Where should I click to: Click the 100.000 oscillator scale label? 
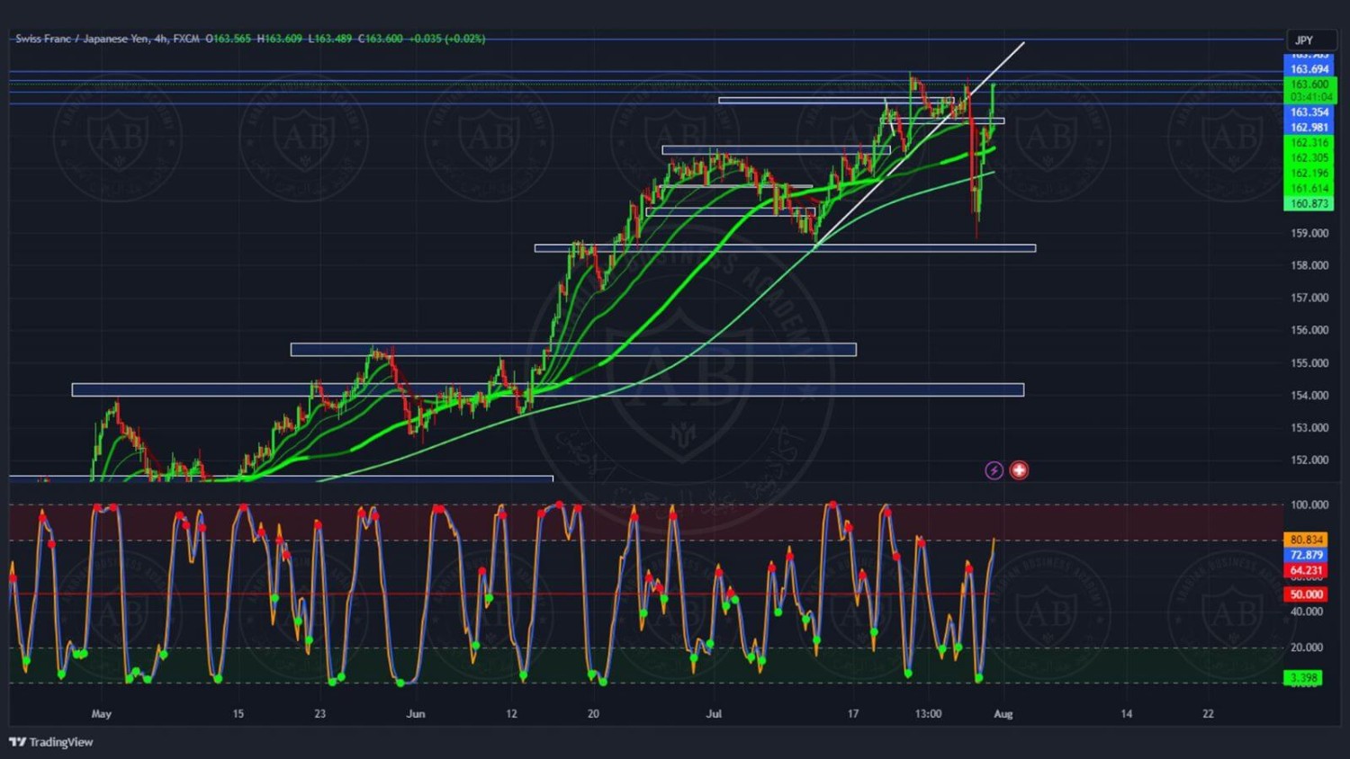pos(1309,505)
